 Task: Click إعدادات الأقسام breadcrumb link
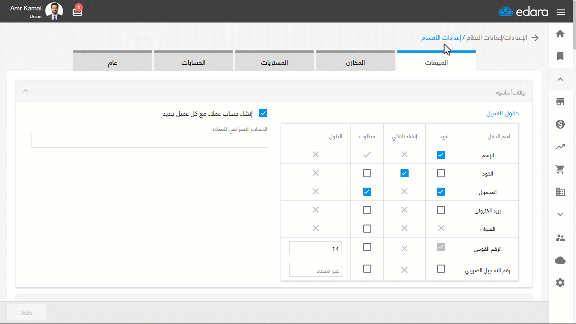441,38
